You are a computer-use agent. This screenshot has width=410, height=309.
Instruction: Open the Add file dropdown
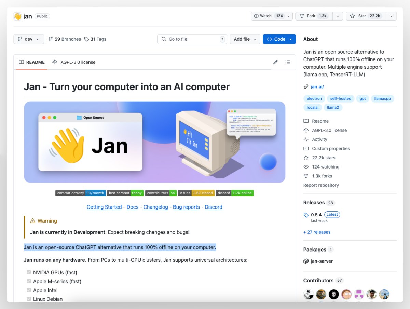pyautogui.click(x=245, y=39)
